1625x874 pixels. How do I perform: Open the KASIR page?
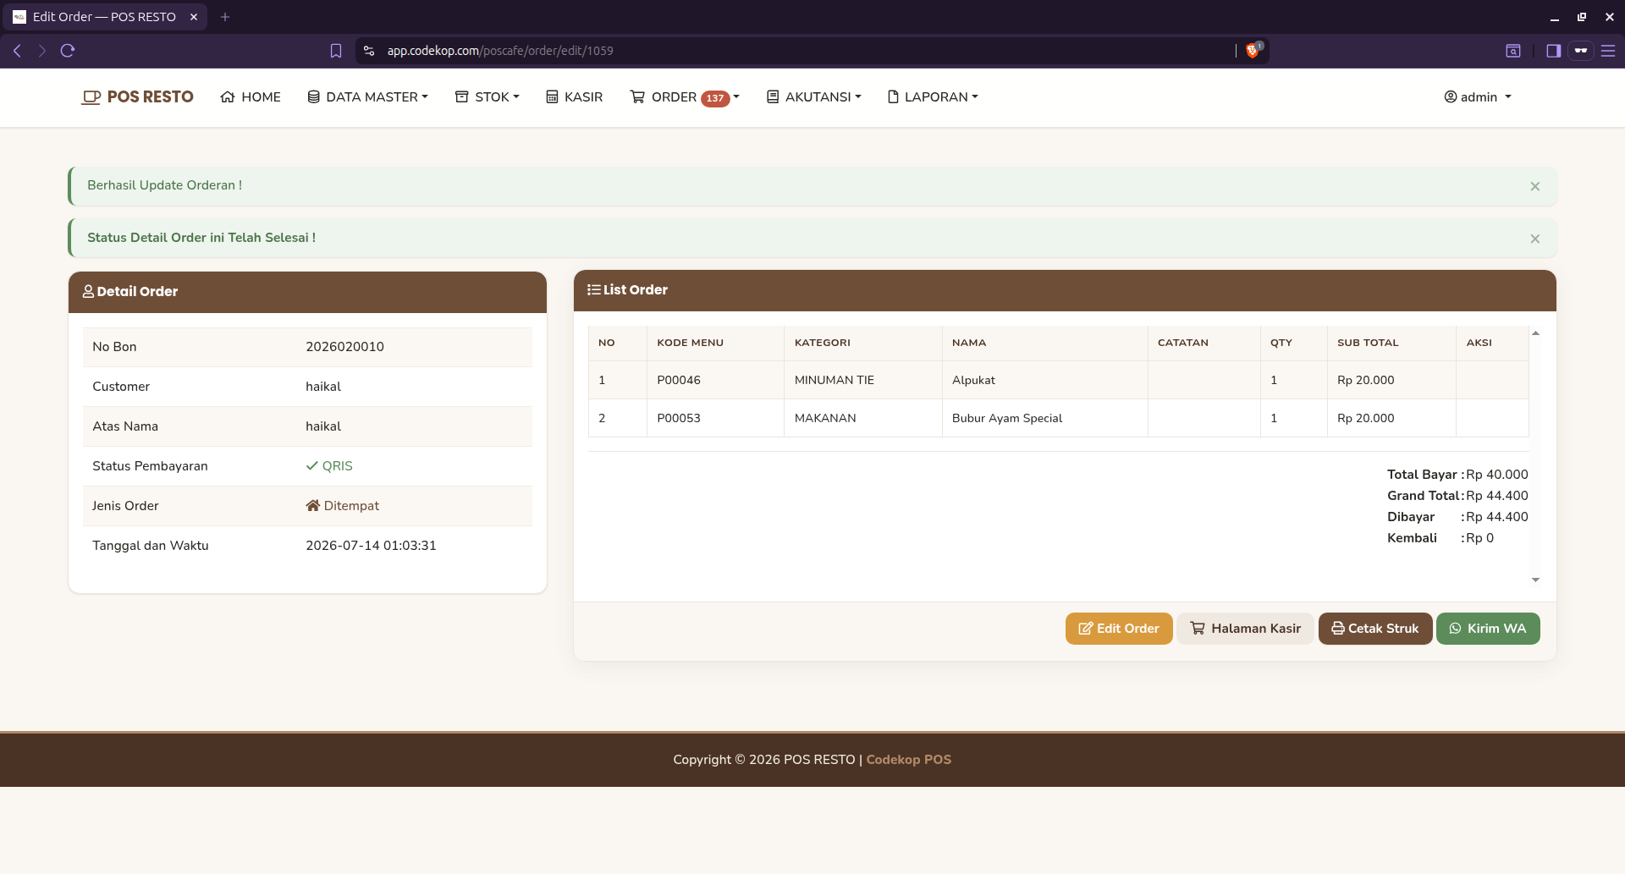pos(575,97)
